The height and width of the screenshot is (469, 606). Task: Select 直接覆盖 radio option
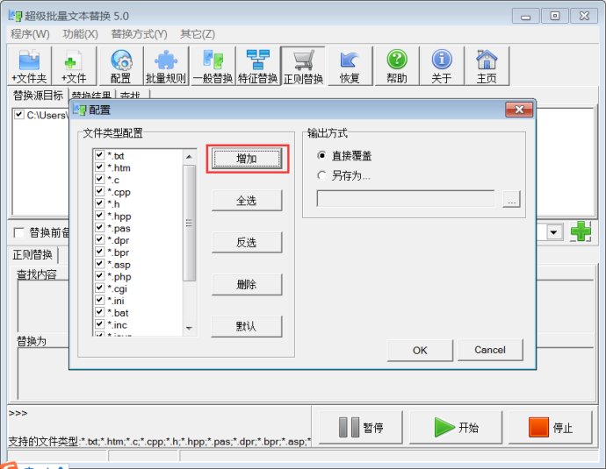tap(321, 155)
